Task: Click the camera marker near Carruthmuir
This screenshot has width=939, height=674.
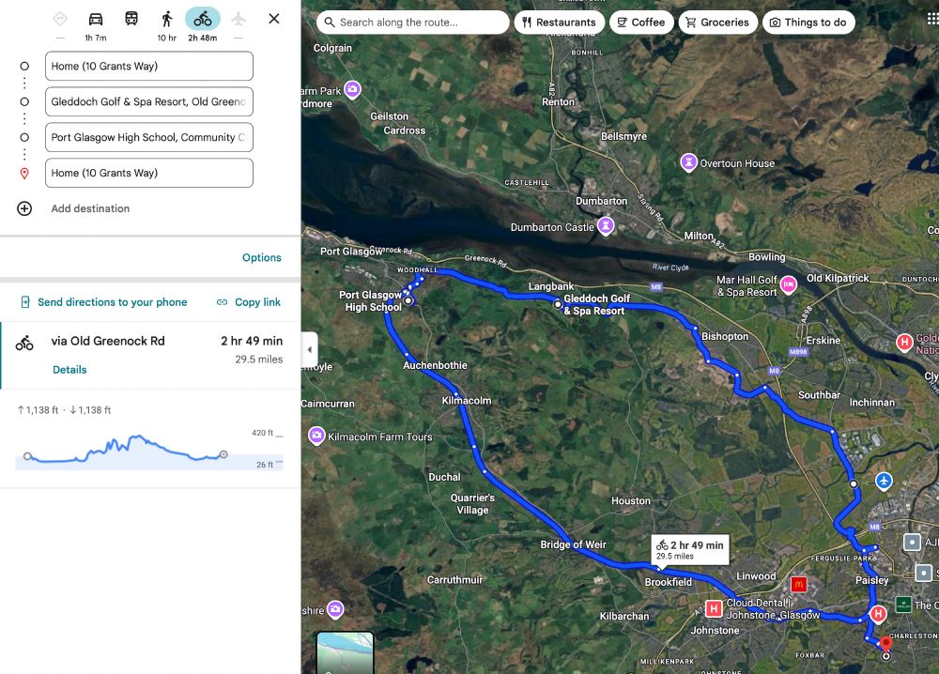Action: (335, 609)
